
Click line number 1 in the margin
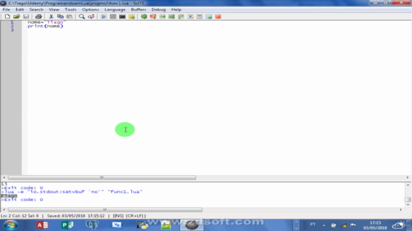pos(12,22)
